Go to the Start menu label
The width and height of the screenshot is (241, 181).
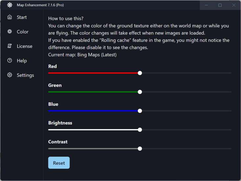22,17
